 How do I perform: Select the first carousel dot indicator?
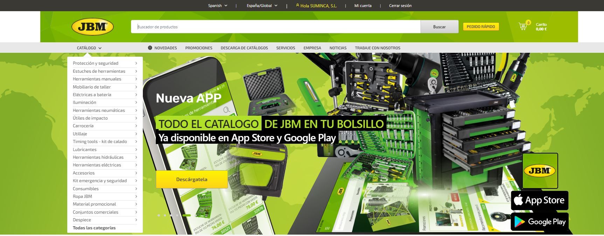(159, 215)
